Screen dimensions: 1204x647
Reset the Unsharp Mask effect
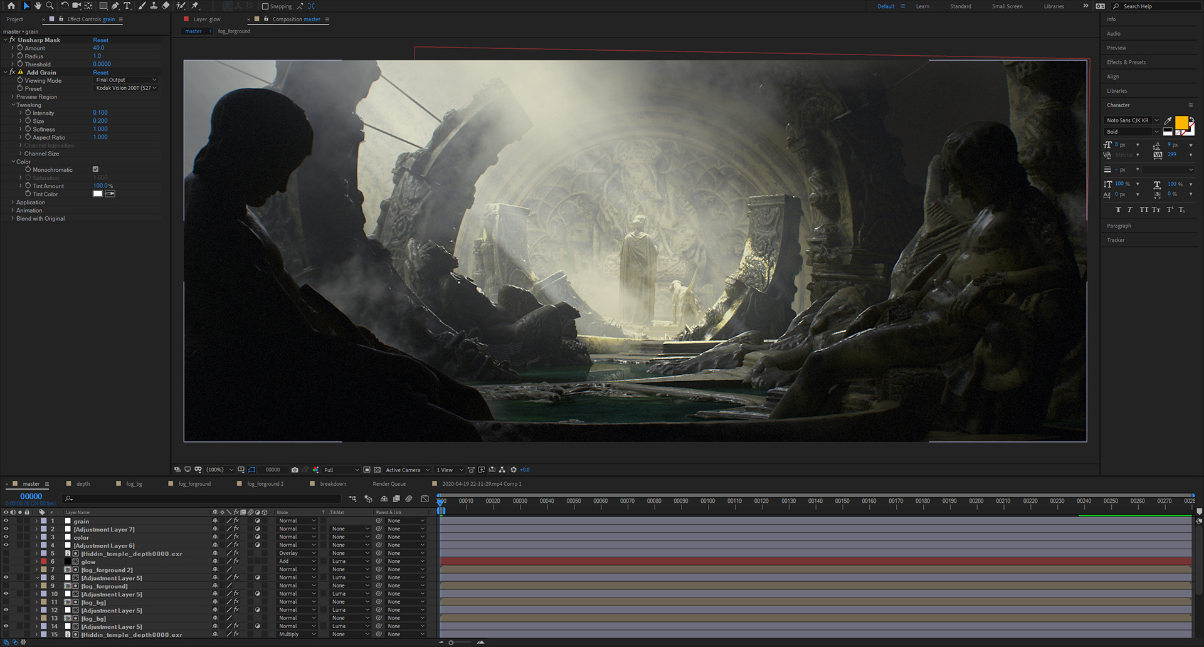tap(100, 40)
